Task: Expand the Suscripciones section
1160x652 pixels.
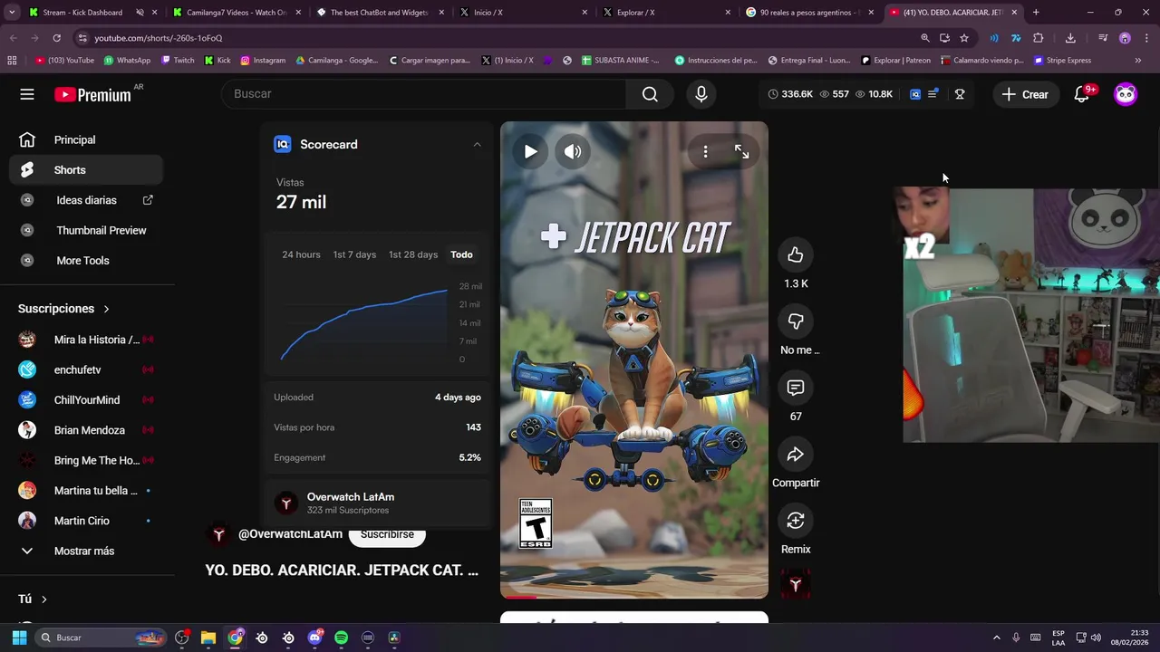Action: point(63,309)
